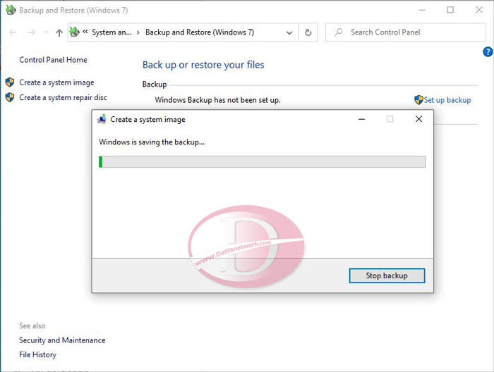Maximize the Backup and Restore window
Screen dimensions: 494x372
450,10
